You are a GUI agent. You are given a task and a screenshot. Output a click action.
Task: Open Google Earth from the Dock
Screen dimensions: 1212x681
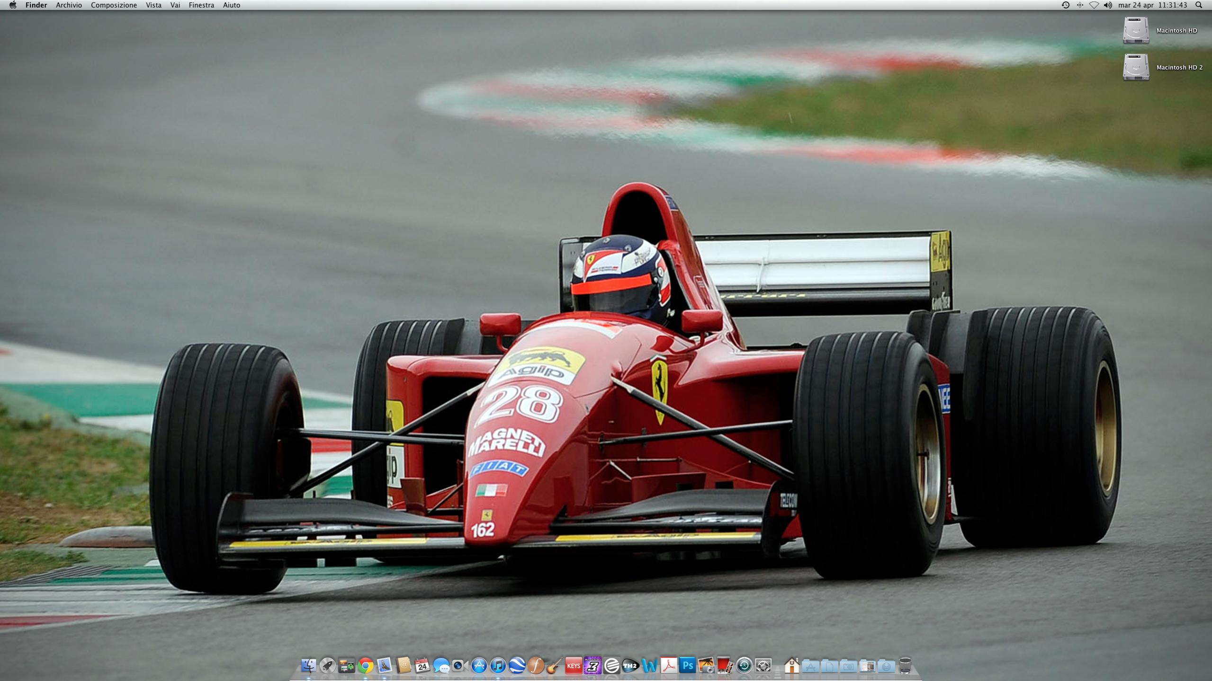click(517, 666)
